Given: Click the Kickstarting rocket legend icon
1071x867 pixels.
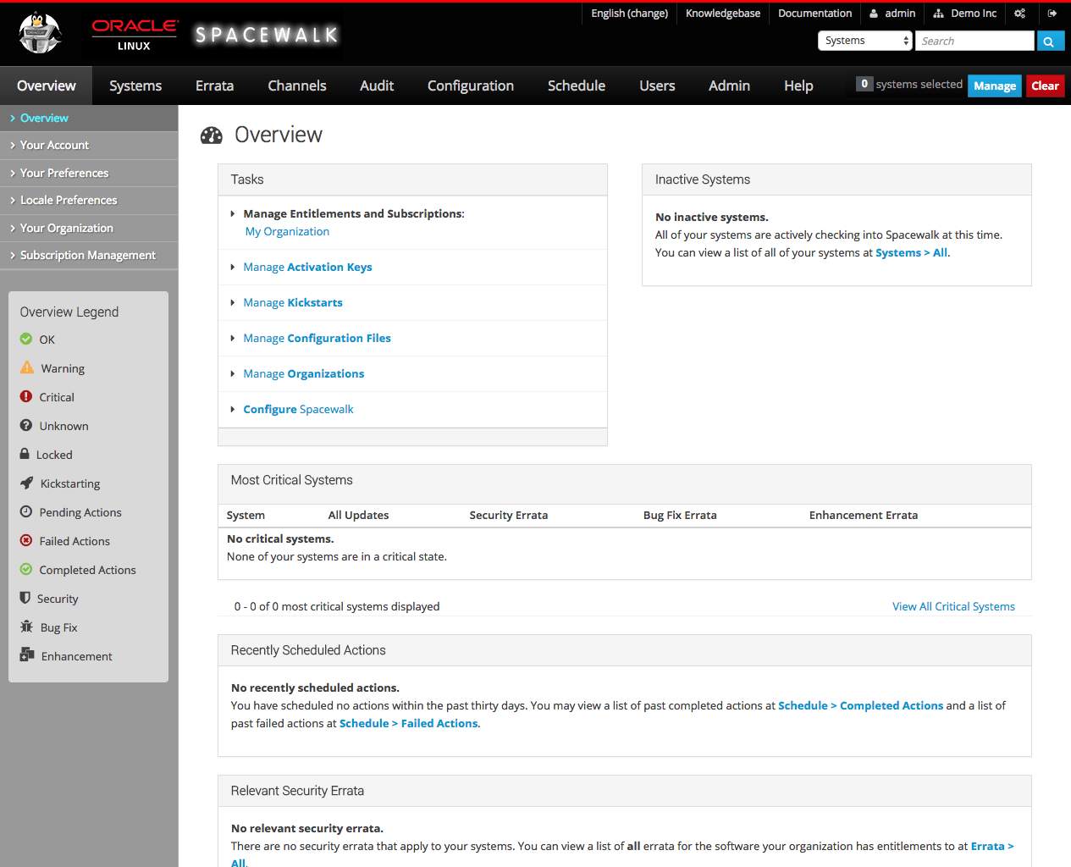Looking at the screenshot, I should 26,483.
